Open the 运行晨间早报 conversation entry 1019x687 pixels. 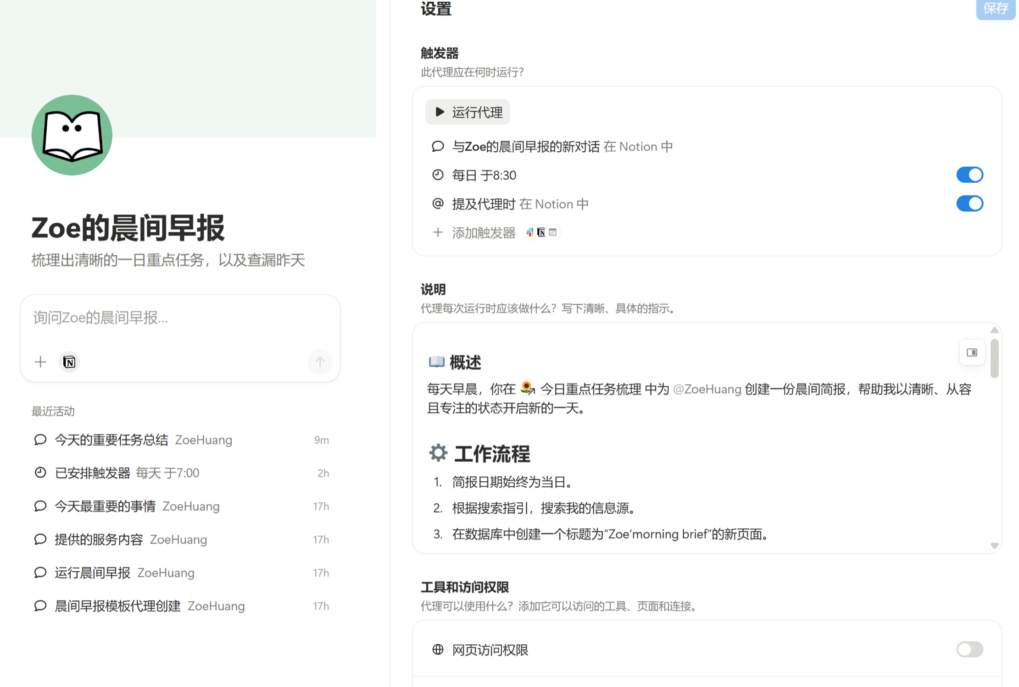click(93, 573)
